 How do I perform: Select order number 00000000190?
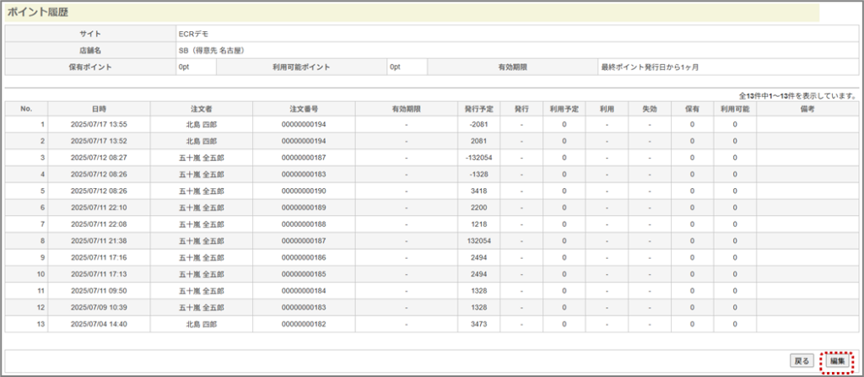304,191
